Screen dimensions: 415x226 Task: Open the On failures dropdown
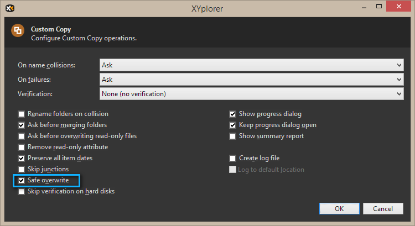[251, 80]
